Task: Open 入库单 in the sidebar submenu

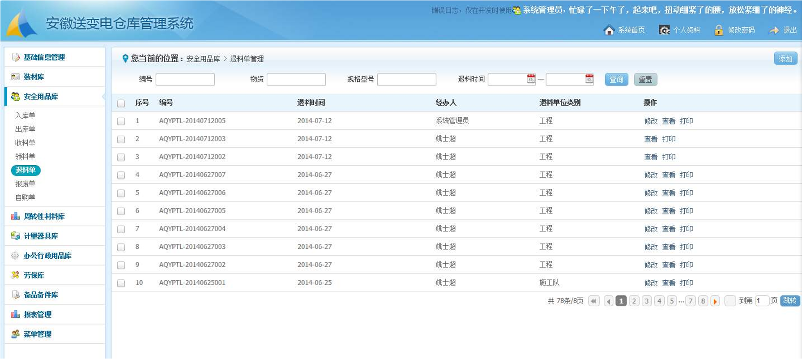Action: [x=25, y=115]
